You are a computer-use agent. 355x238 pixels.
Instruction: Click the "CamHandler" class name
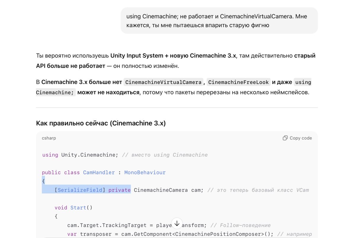pyautogui.click(x=99, y=172)
